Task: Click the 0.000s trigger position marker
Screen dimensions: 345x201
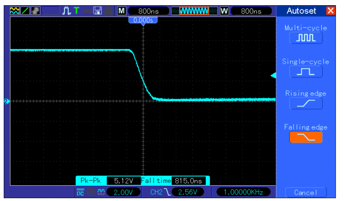Action: [143, 20]
